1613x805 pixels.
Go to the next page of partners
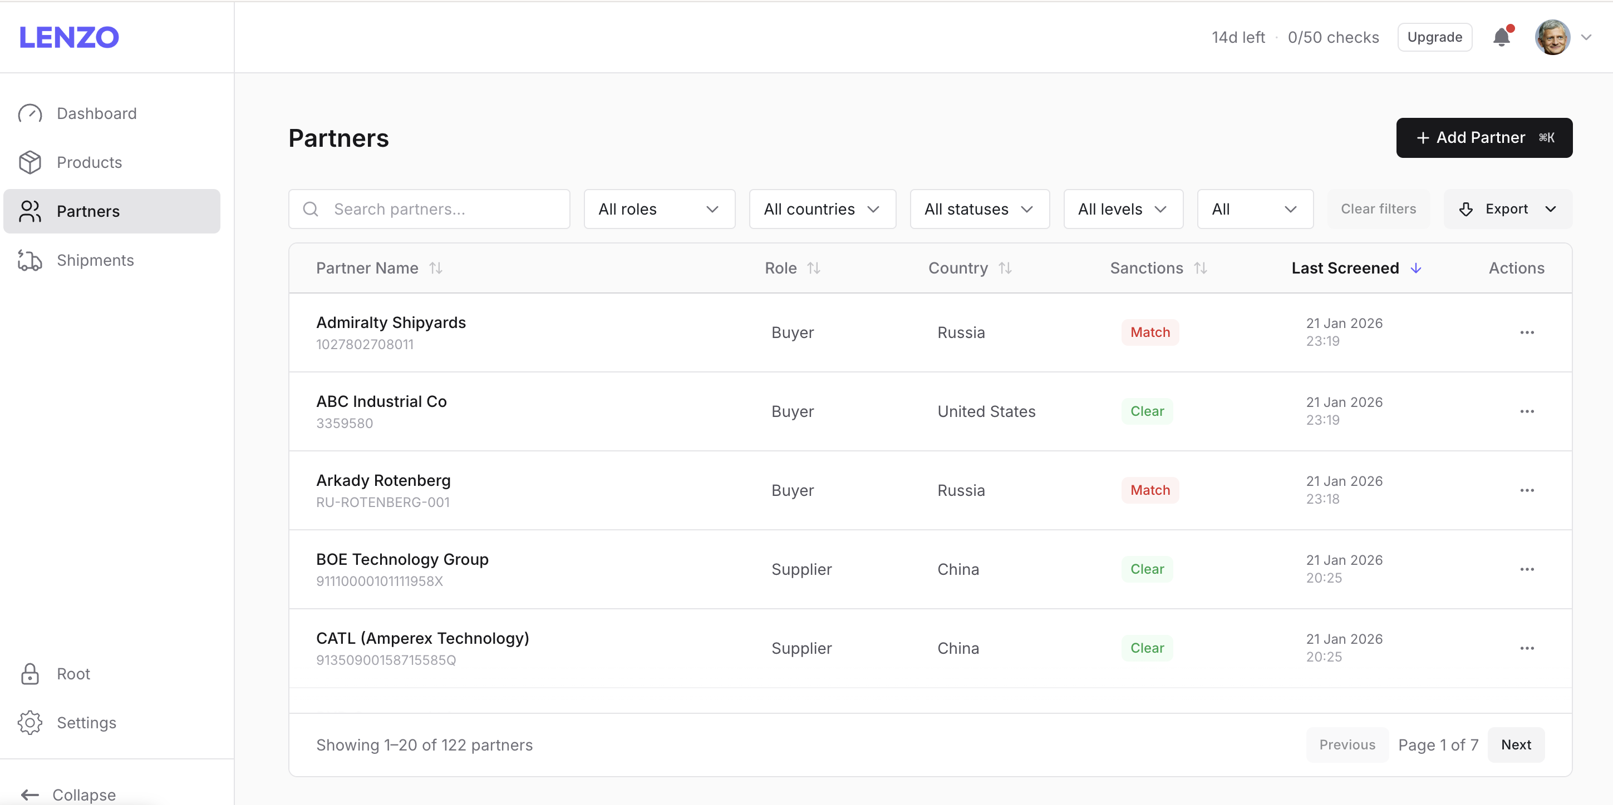point(1516,744)
